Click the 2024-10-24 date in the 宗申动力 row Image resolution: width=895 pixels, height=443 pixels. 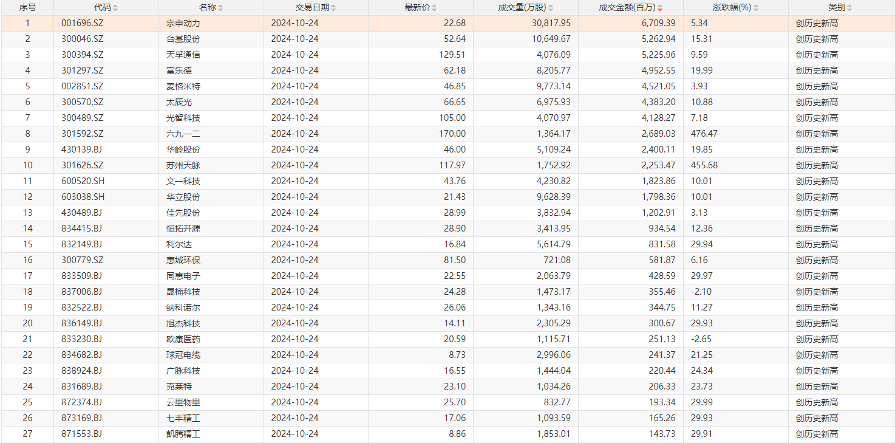click(294, 23)
